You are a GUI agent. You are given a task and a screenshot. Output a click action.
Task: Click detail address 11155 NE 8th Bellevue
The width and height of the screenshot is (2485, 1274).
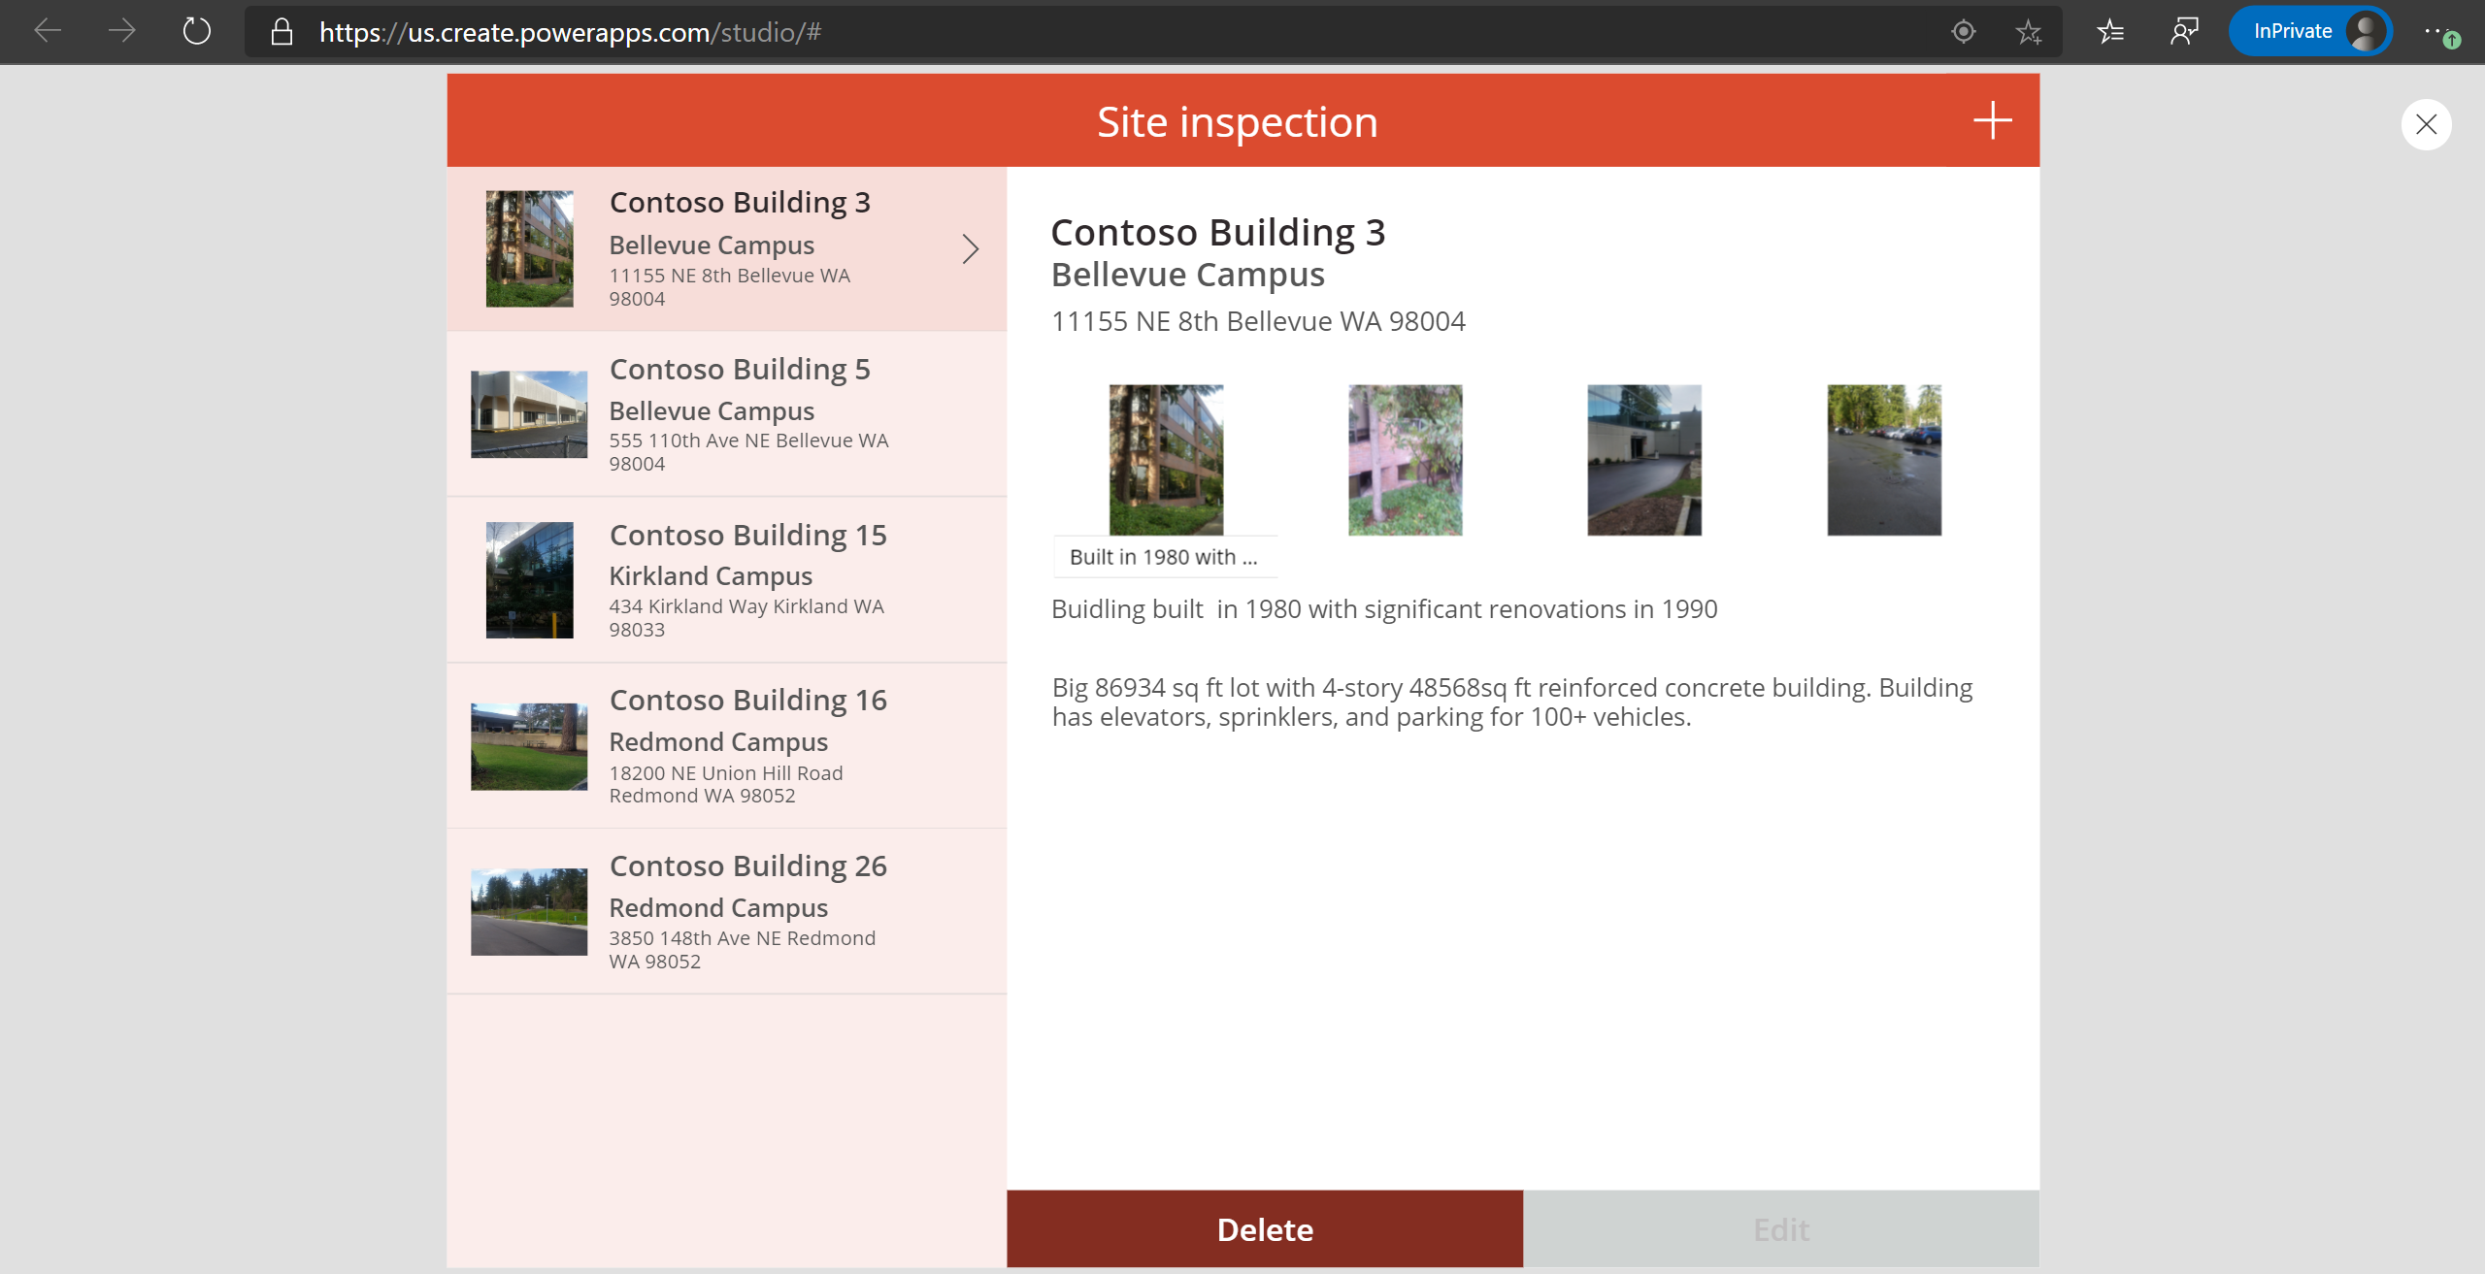(1258, 321)
